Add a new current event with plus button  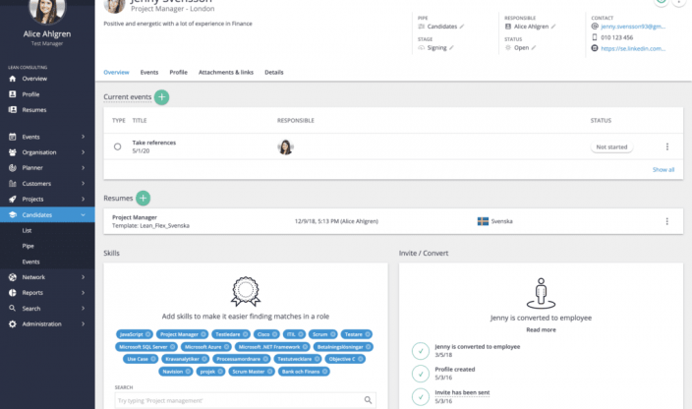[x=161, y=97]
